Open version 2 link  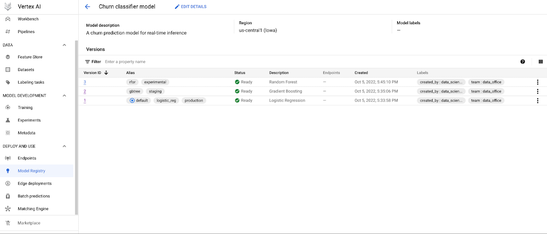tap(85, 91)
